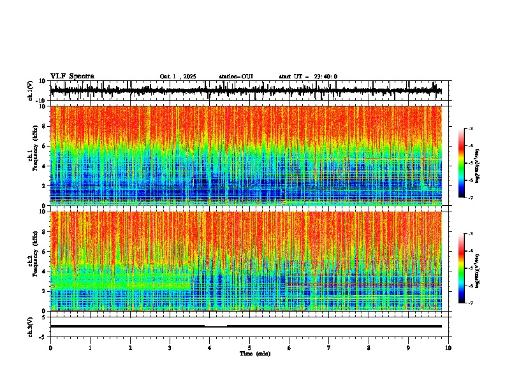Click the "2" kHz tick on ch.1 spectrogram axis
This screenshot has height=390, width=505.
point(45,185)
